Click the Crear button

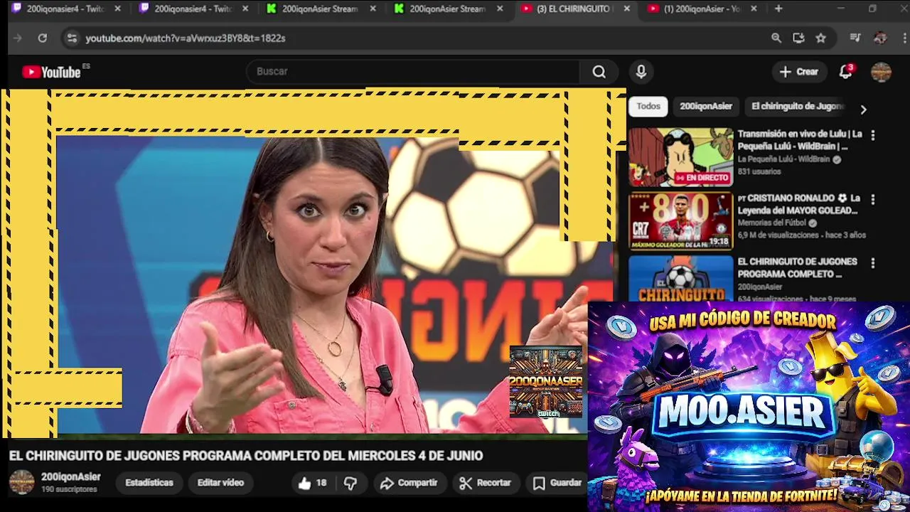[799, 72]
